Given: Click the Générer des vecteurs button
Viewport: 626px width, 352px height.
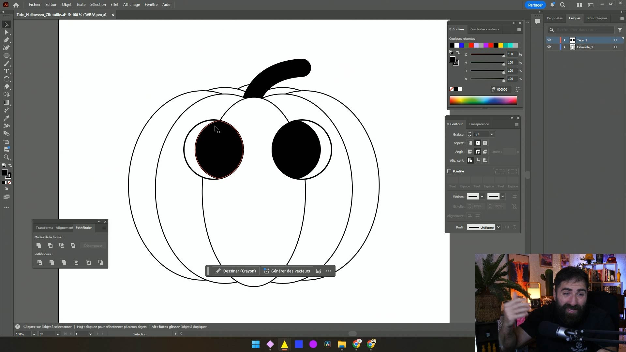Looking at the screenshot, I should click(287, 271).
